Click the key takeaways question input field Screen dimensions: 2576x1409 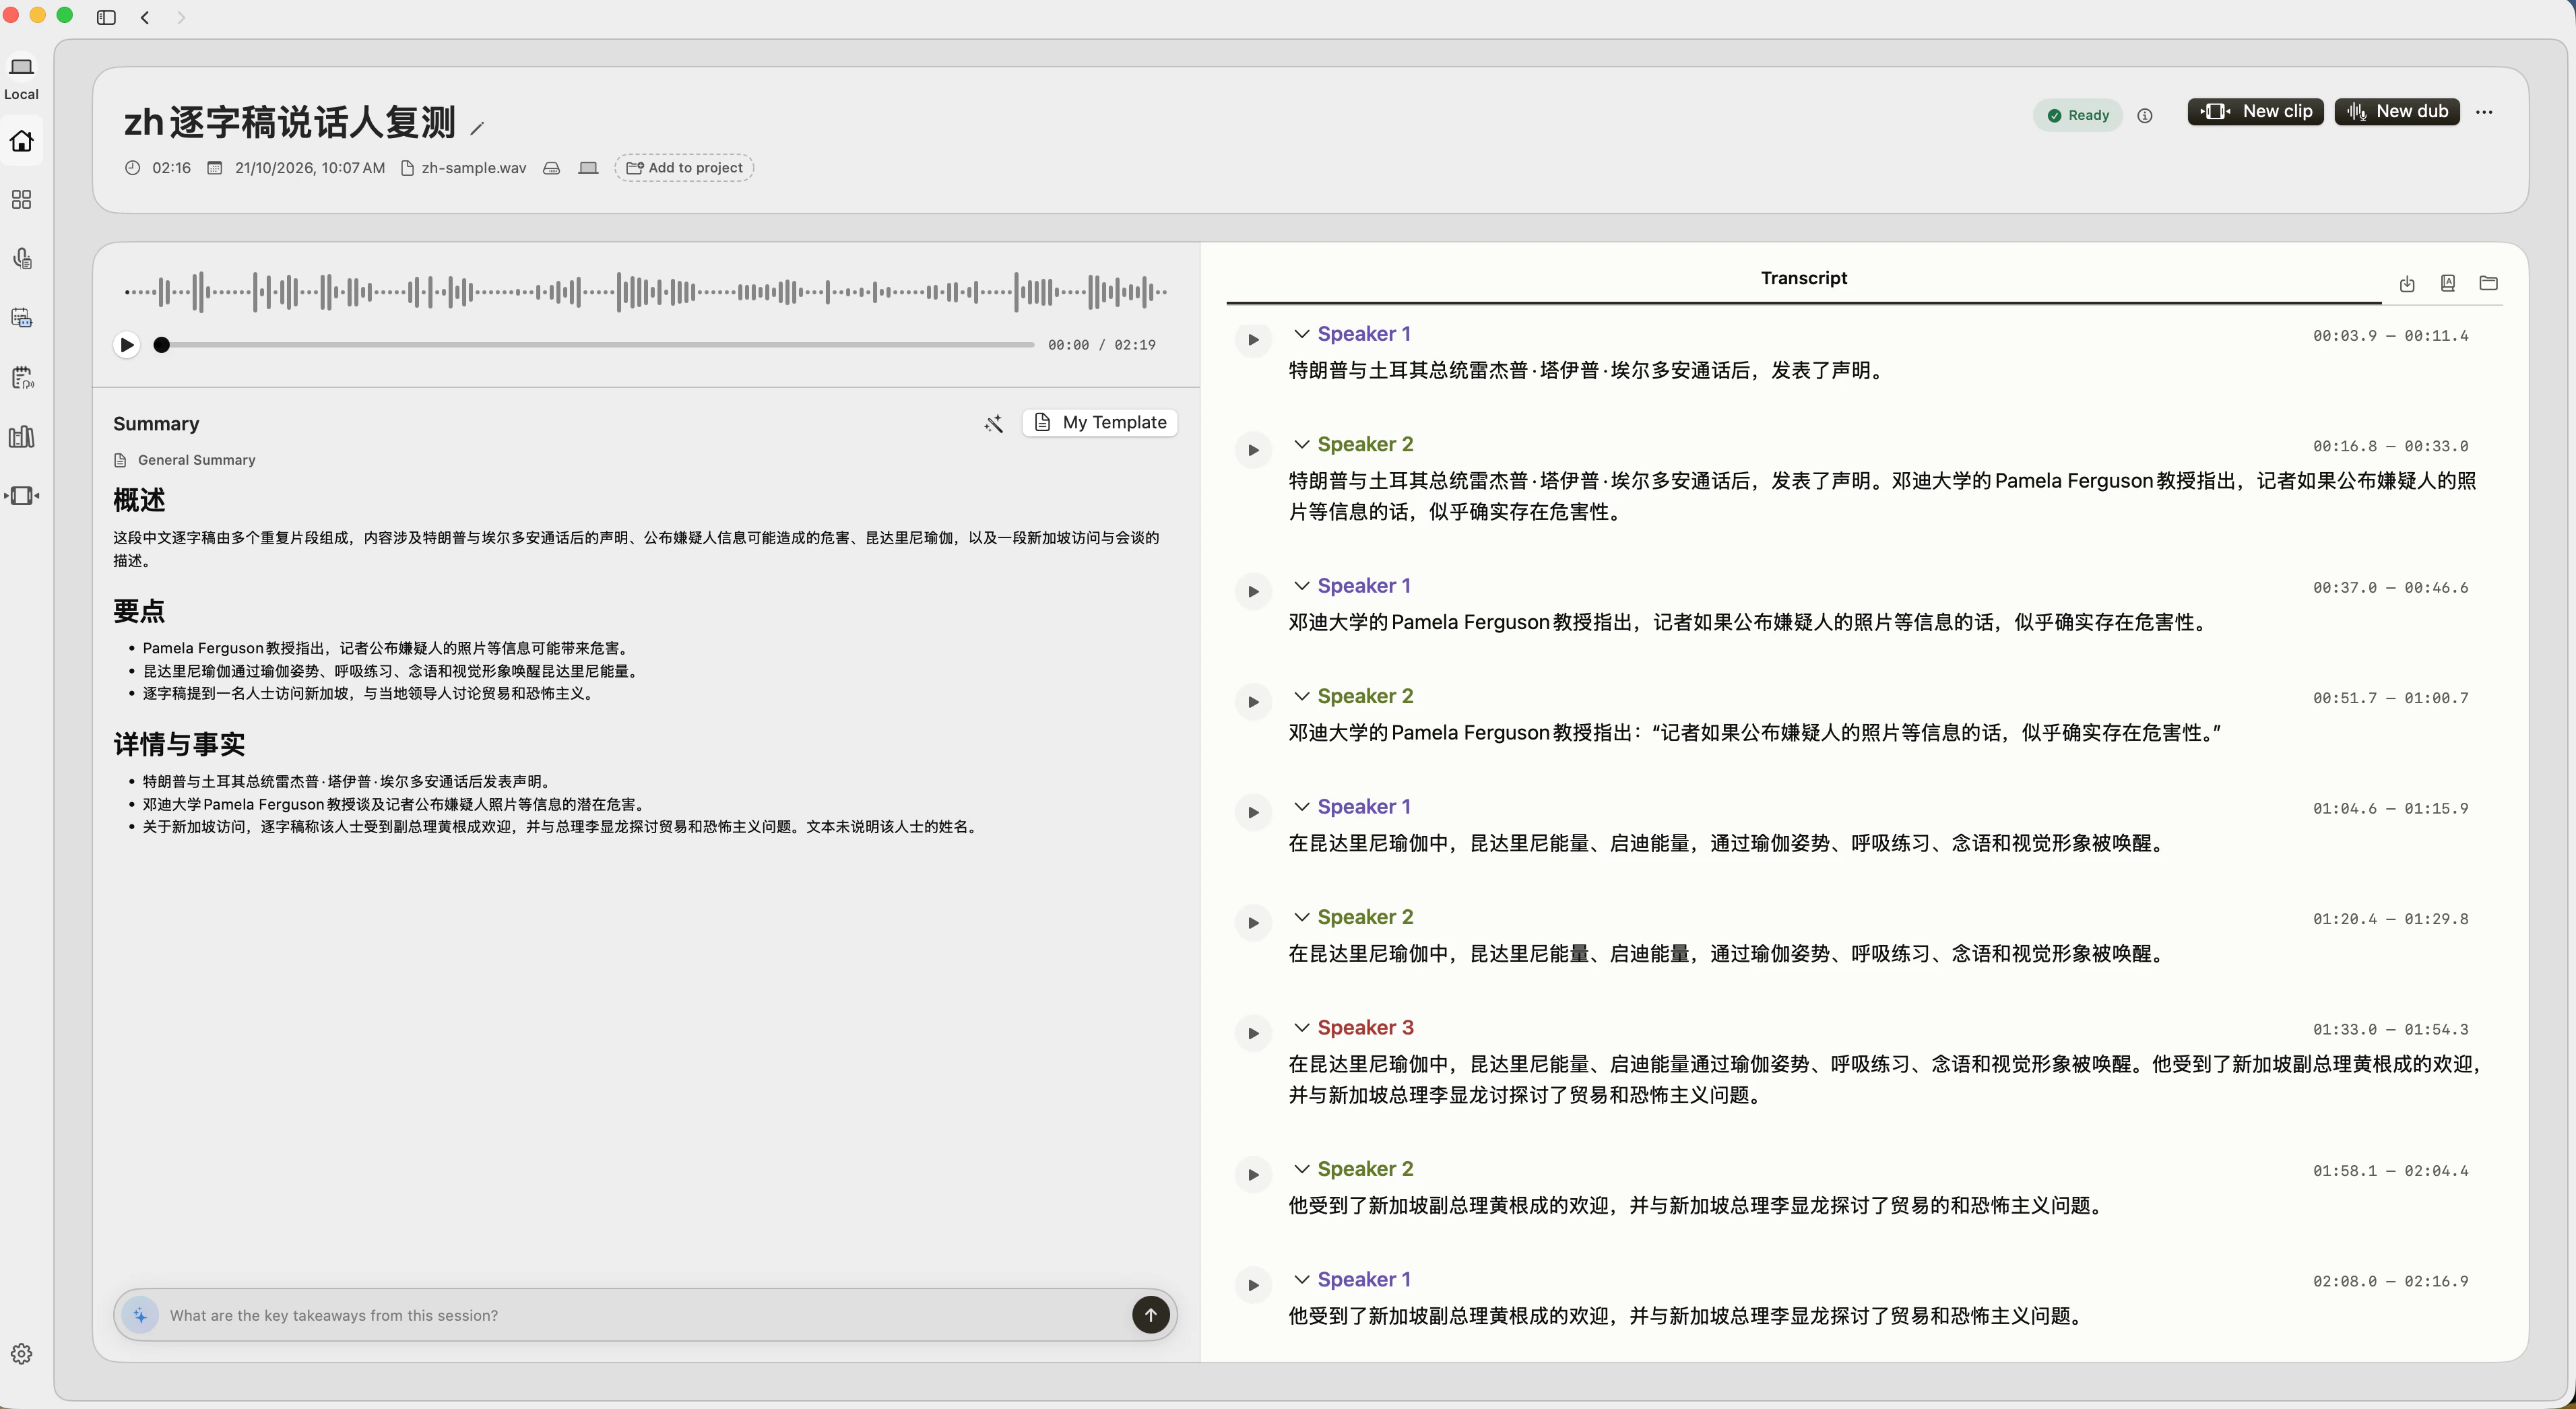[x=645, y=1315]
